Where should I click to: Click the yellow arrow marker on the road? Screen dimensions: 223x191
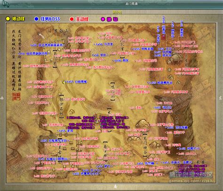pyautogui.click(x=64, y=82)
